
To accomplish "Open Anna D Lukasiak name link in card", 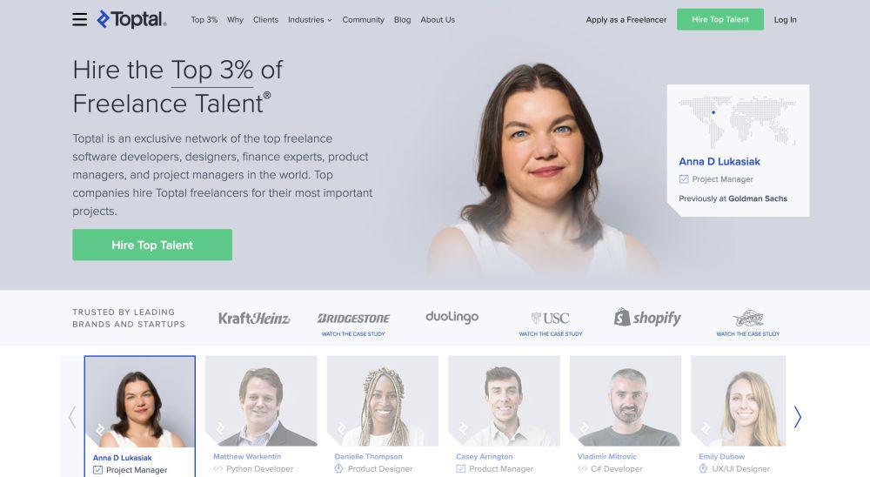I will (x=719, y=162).
